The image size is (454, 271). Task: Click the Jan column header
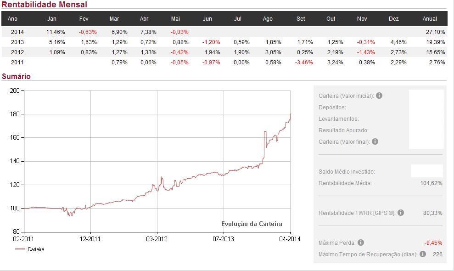click(52, 19)
